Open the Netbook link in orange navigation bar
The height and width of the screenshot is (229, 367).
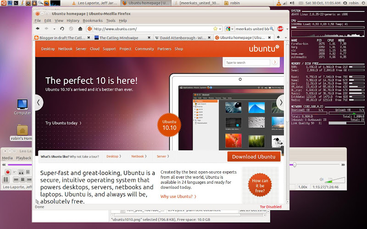(65, 49)
